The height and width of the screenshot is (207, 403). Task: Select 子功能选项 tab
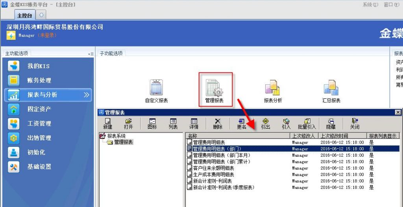[x=111, y=54]
